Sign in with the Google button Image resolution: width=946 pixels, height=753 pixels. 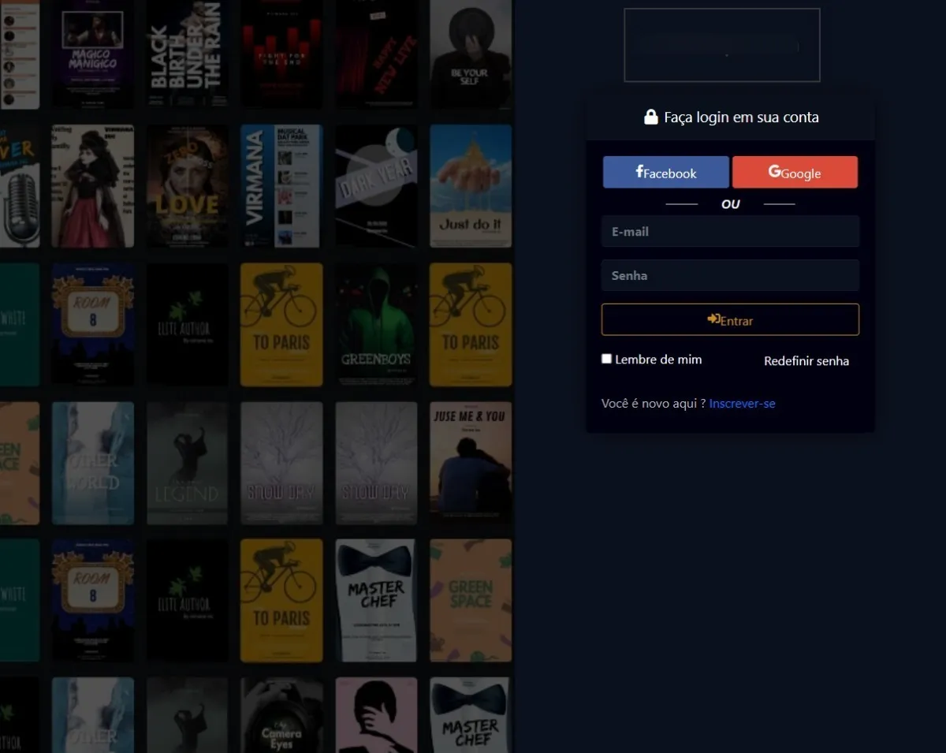795,172
